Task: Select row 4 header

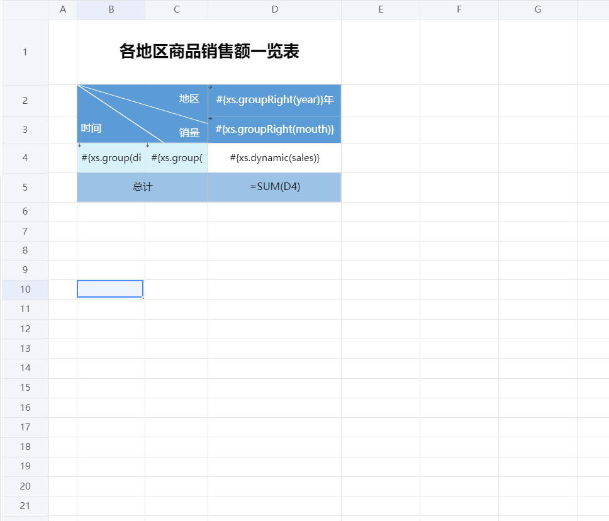Action: pos(25,158)
